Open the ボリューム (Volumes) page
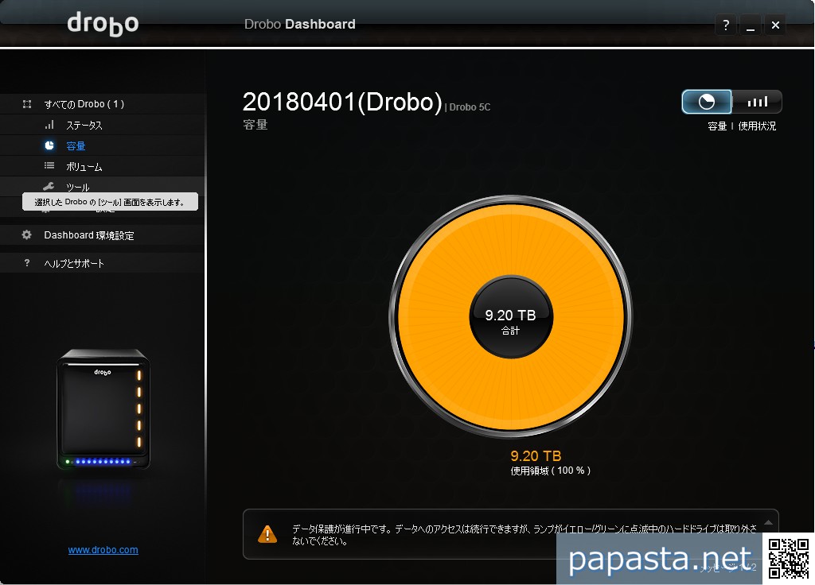 coord(84,167)
